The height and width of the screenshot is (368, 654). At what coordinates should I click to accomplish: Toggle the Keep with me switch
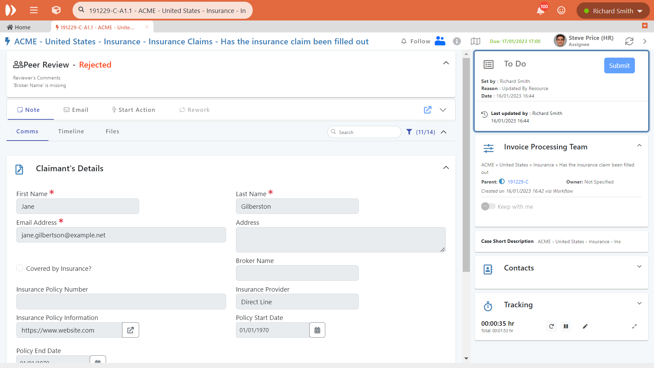[488, 206]
